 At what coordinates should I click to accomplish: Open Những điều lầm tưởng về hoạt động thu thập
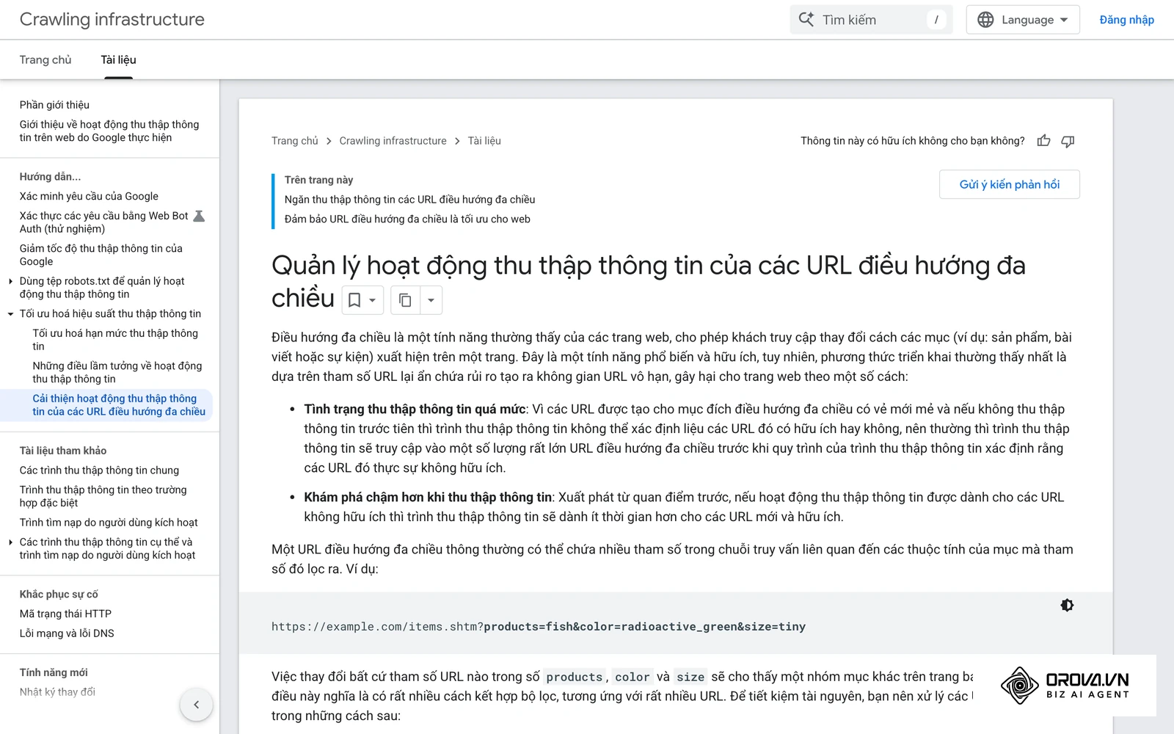[x=117, y=372]
